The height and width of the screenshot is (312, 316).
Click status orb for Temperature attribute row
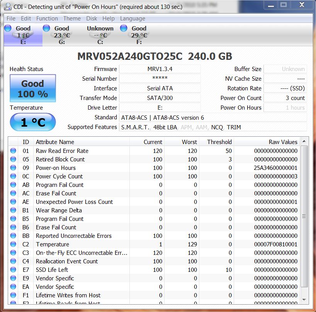(13, 244)
